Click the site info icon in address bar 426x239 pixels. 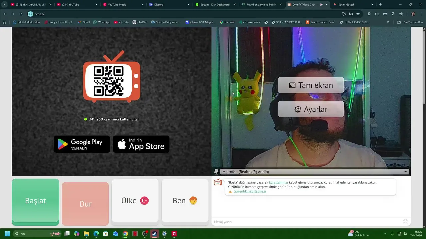pyautogui.click(x=30, y=14)
